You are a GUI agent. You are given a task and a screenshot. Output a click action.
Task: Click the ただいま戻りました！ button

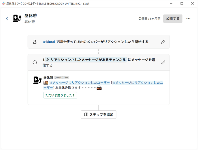tap(60, 95)
